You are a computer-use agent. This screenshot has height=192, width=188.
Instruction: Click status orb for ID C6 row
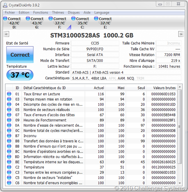point(9,183)
